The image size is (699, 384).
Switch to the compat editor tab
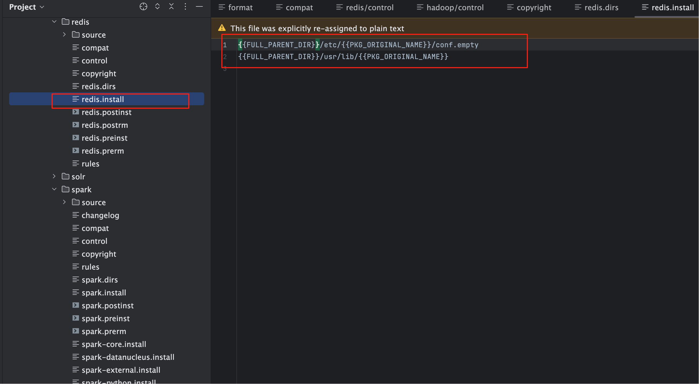[x=294, y=8]
